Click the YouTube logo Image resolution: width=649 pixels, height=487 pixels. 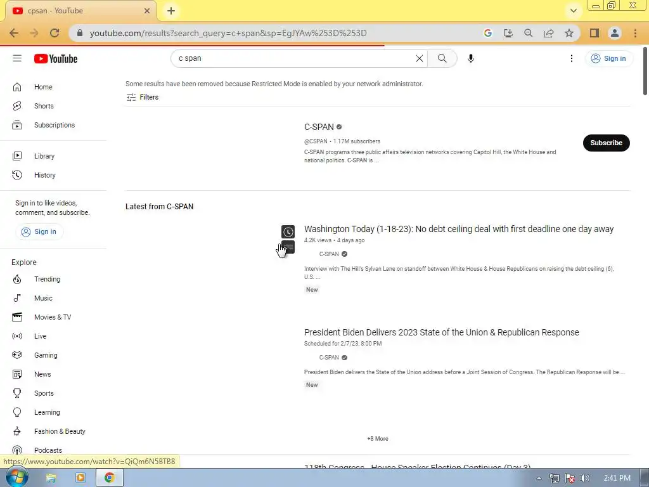pos(56,59)
